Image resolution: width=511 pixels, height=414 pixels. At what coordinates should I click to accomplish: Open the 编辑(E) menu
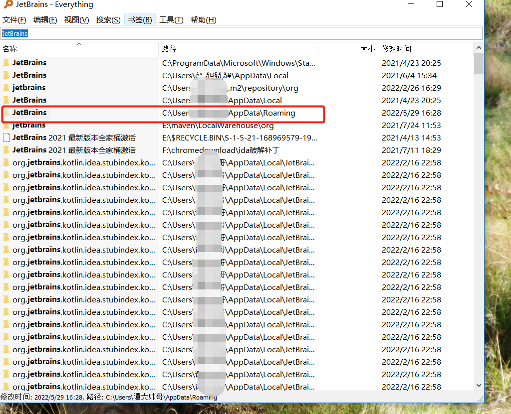click(45, 20)
